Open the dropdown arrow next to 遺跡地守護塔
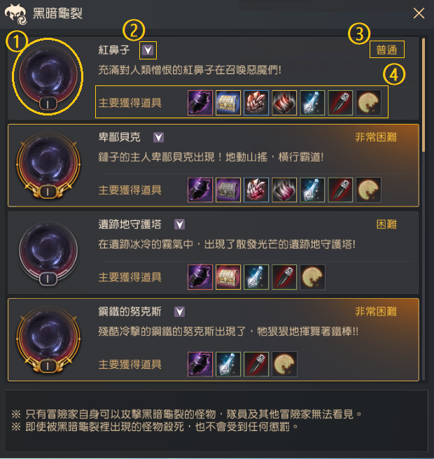434x459 pixels. (179, 225)
